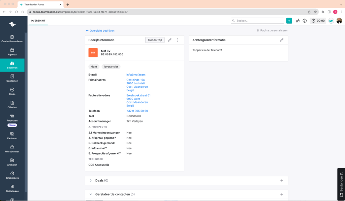Select the Teamleader Focus browser tab
This screenshot has width=345, height=201.
click(x=40, y=4)
